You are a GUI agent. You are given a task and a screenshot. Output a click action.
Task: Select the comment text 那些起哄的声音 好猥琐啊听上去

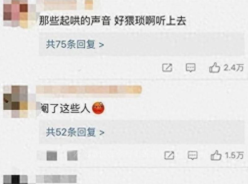[112, 21]
